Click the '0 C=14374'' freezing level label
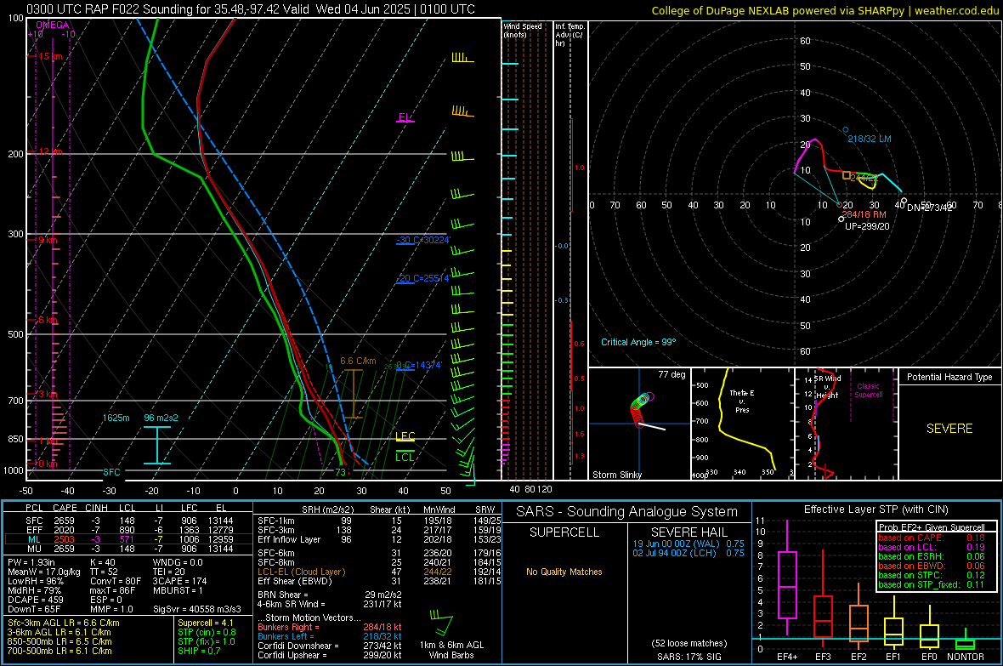 [419, 365]
